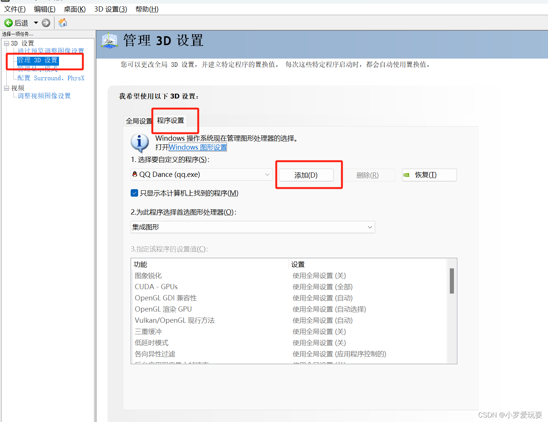548x422 pixels.
Task: Collapse the 3D 设置 tree branch
Action: click(x=6, y=43)
